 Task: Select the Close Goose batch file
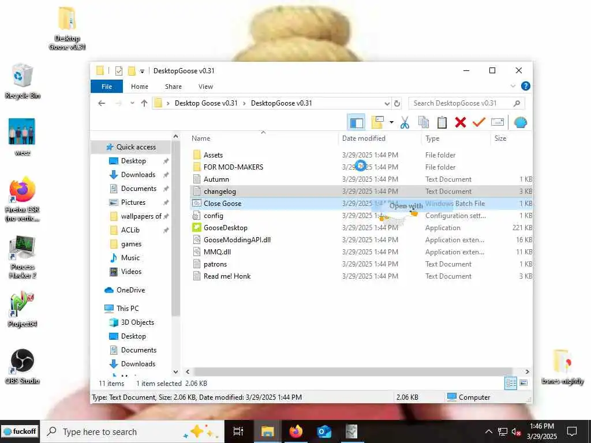point(361,204)
